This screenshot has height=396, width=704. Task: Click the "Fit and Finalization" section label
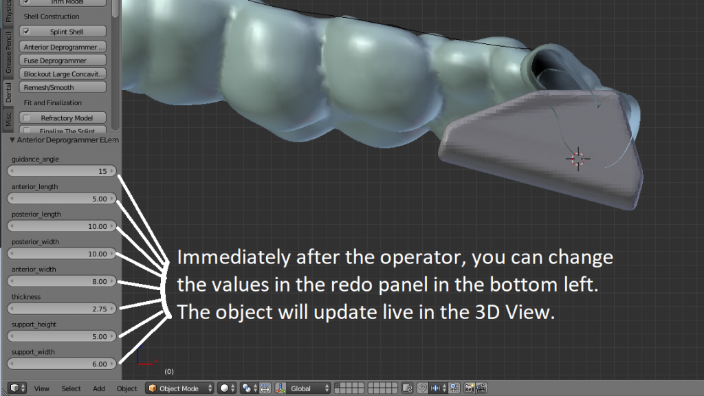click(x=52, y=103)
